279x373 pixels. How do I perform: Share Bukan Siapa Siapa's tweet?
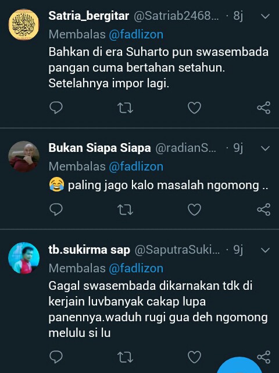pyautogui.click(x=264, y=209)
